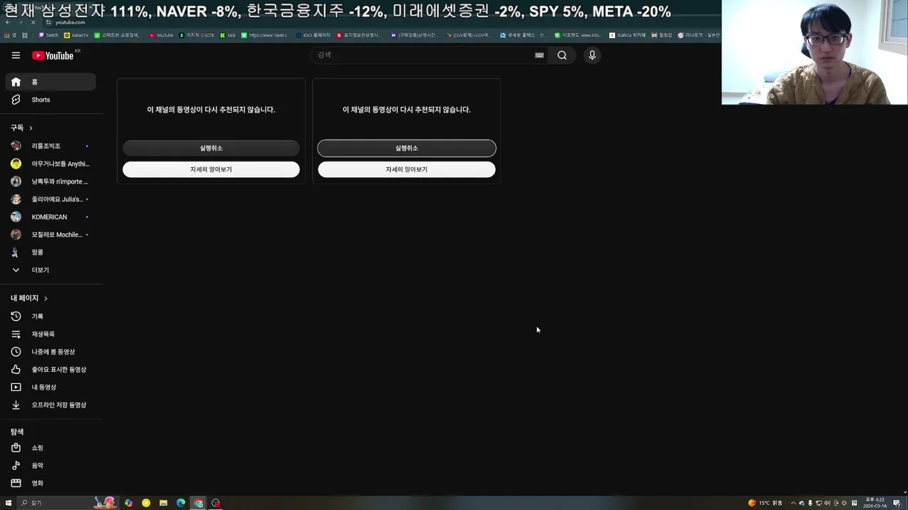
Task: Expand 더보기 to show more subscriptions
Action: click(50, 270)
